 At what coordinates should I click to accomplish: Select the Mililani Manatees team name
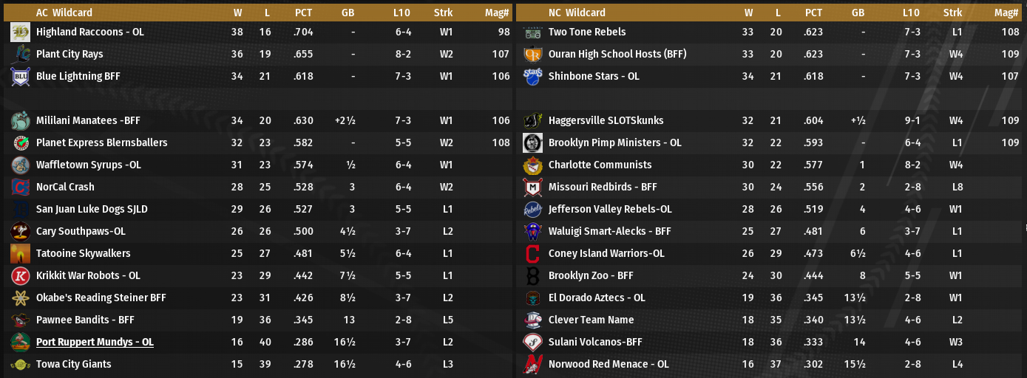[x=88, y=121]
